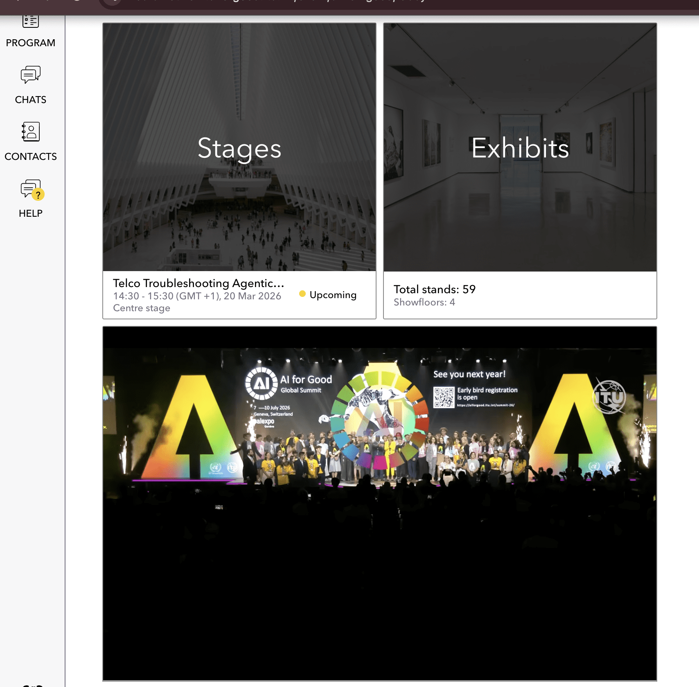Open the Exhibits tile image
Viewport: 699px width, 687px height.
tap(520, 147)
